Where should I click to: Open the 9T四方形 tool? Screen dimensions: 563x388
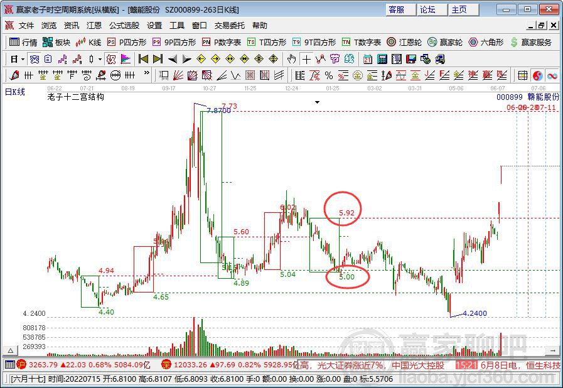click(314, 43)
